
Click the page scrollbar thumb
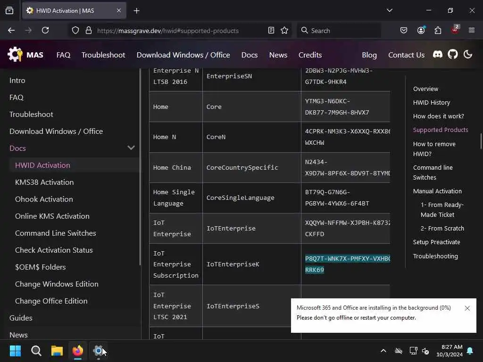481,141
